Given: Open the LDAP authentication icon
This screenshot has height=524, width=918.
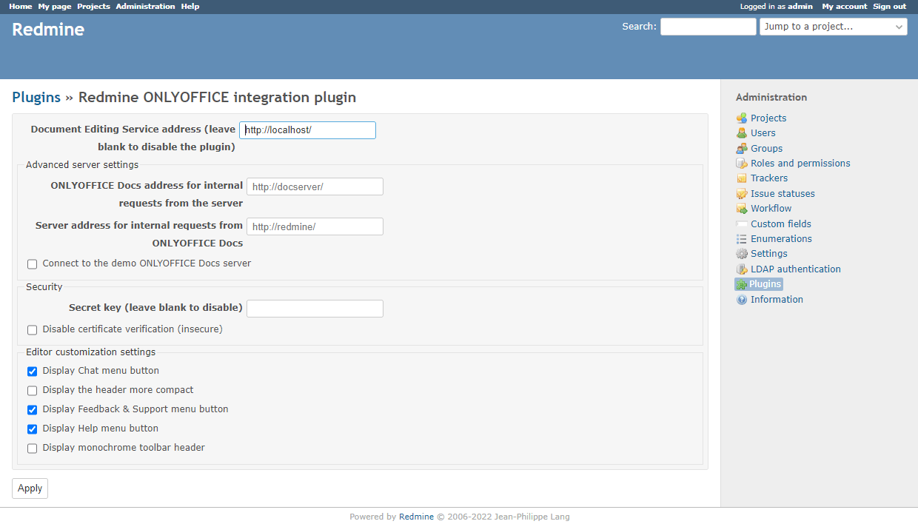Looking at the screenshot, I should (x=742, y=269).
